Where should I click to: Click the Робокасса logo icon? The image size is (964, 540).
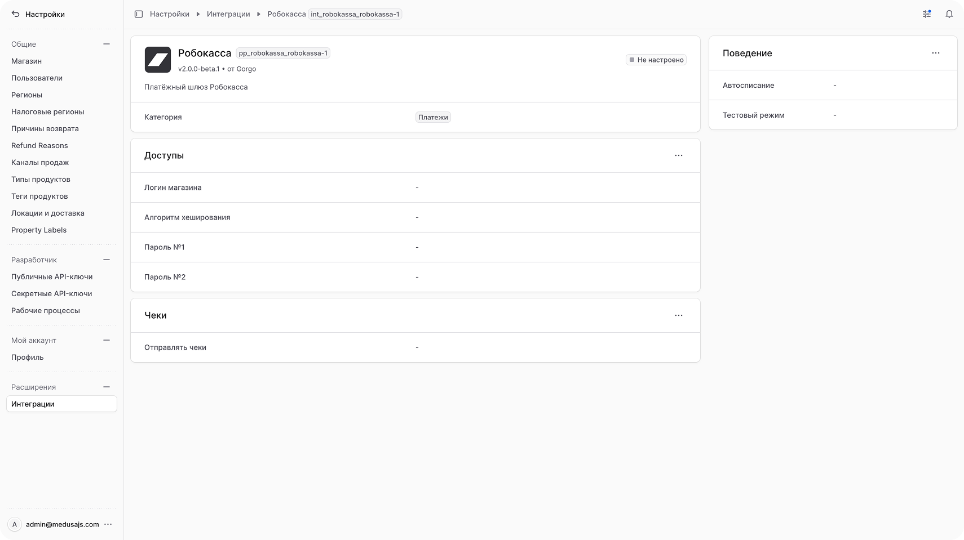point(158,60)
